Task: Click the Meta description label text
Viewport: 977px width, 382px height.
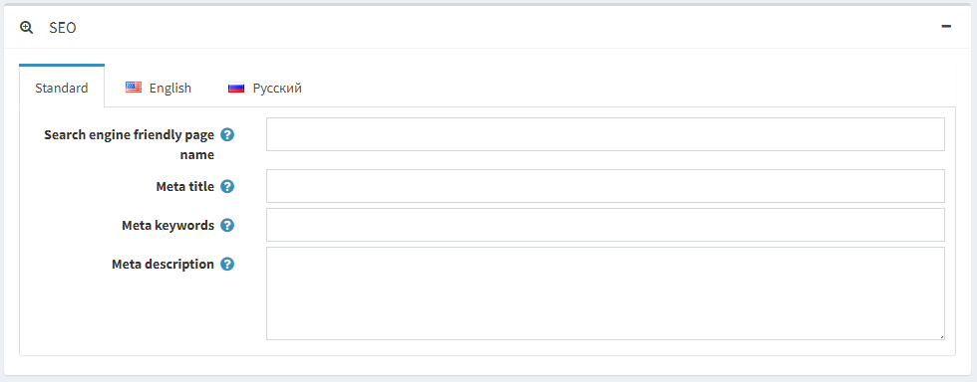Action: 163,264
